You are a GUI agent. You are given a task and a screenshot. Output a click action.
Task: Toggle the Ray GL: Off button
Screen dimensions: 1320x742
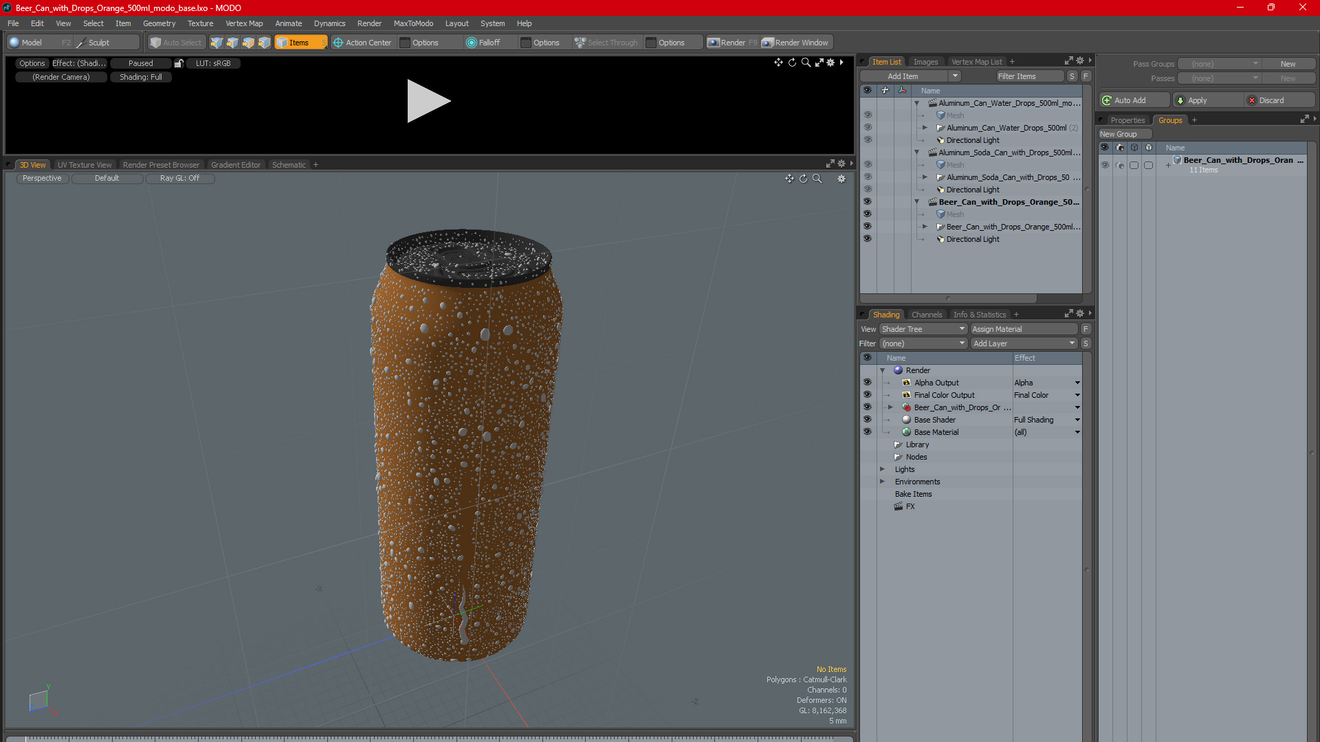point(179,179)
